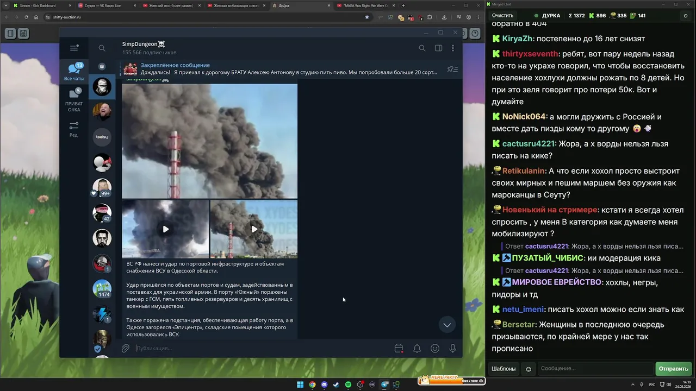Open the chat with 42 unread messages
The height and width of the screenshot is (391, 696).
pos(102,213)
